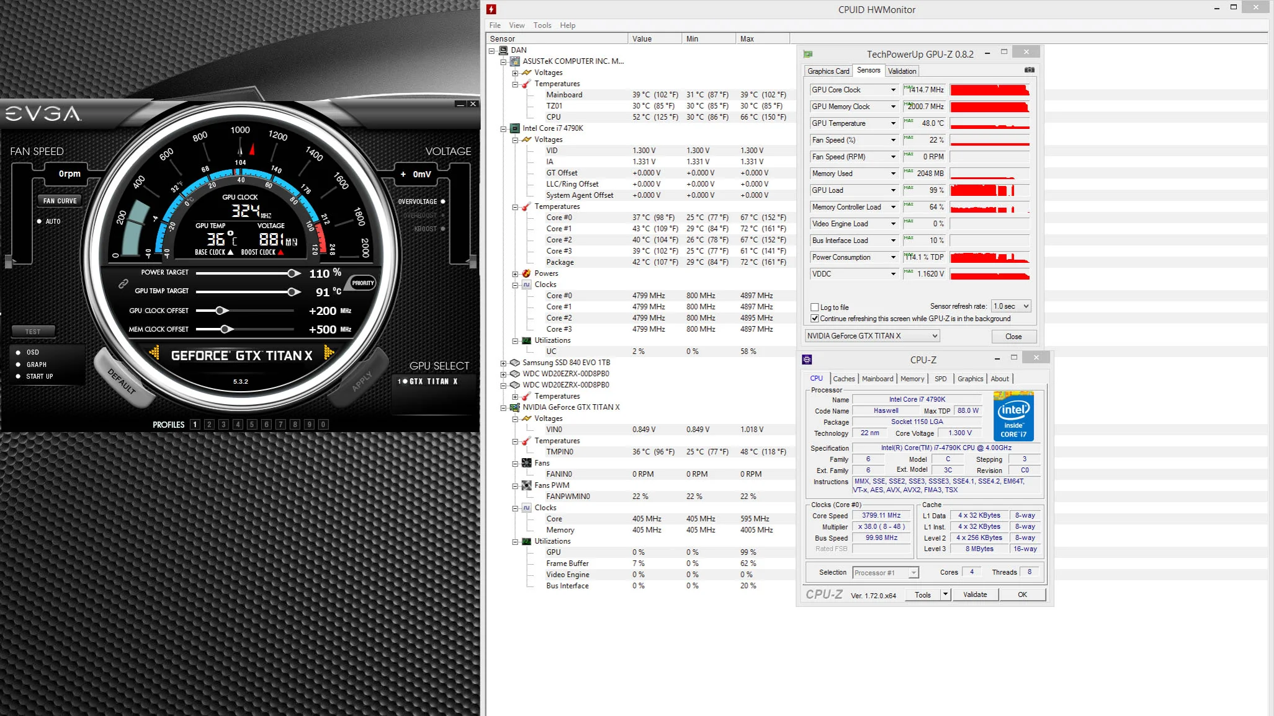The image size is (1274, 716).
Task: Click the link icon beside Power Target
Action: pyautogui.click(x=123, y=283)
